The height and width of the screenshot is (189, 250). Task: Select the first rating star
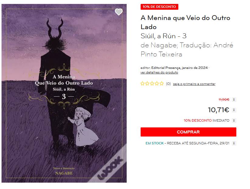click(x=142, y=84)
